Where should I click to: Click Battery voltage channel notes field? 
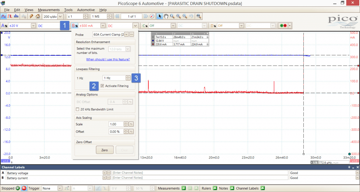point(200,173)
